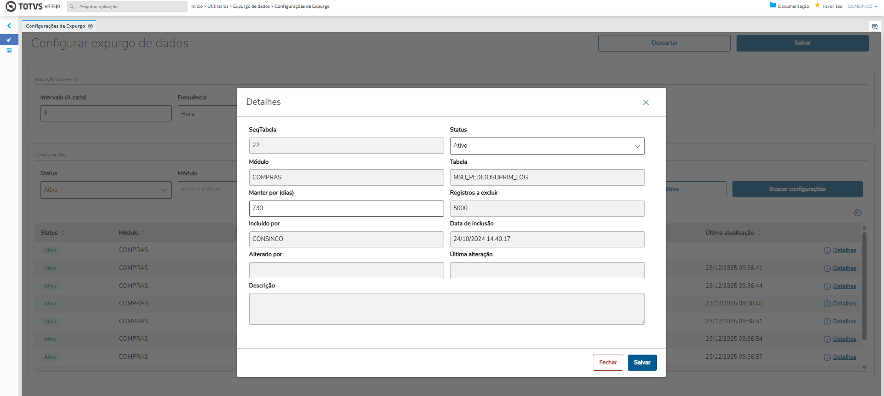Select the broom purge icon in sidebar

click(x=9, y=40)
